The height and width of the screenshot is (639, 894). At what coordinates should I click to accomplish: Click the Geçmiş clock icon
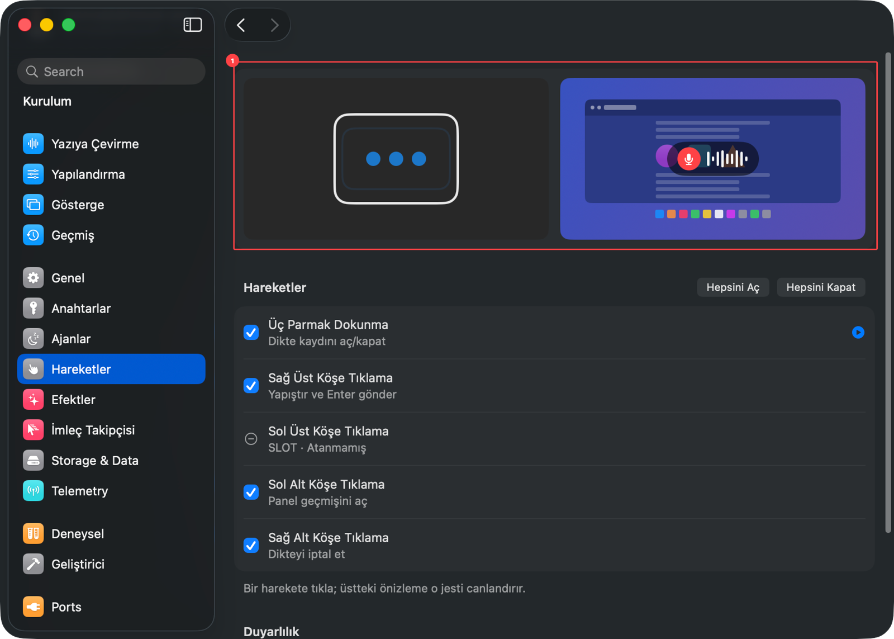pos(33,235)
